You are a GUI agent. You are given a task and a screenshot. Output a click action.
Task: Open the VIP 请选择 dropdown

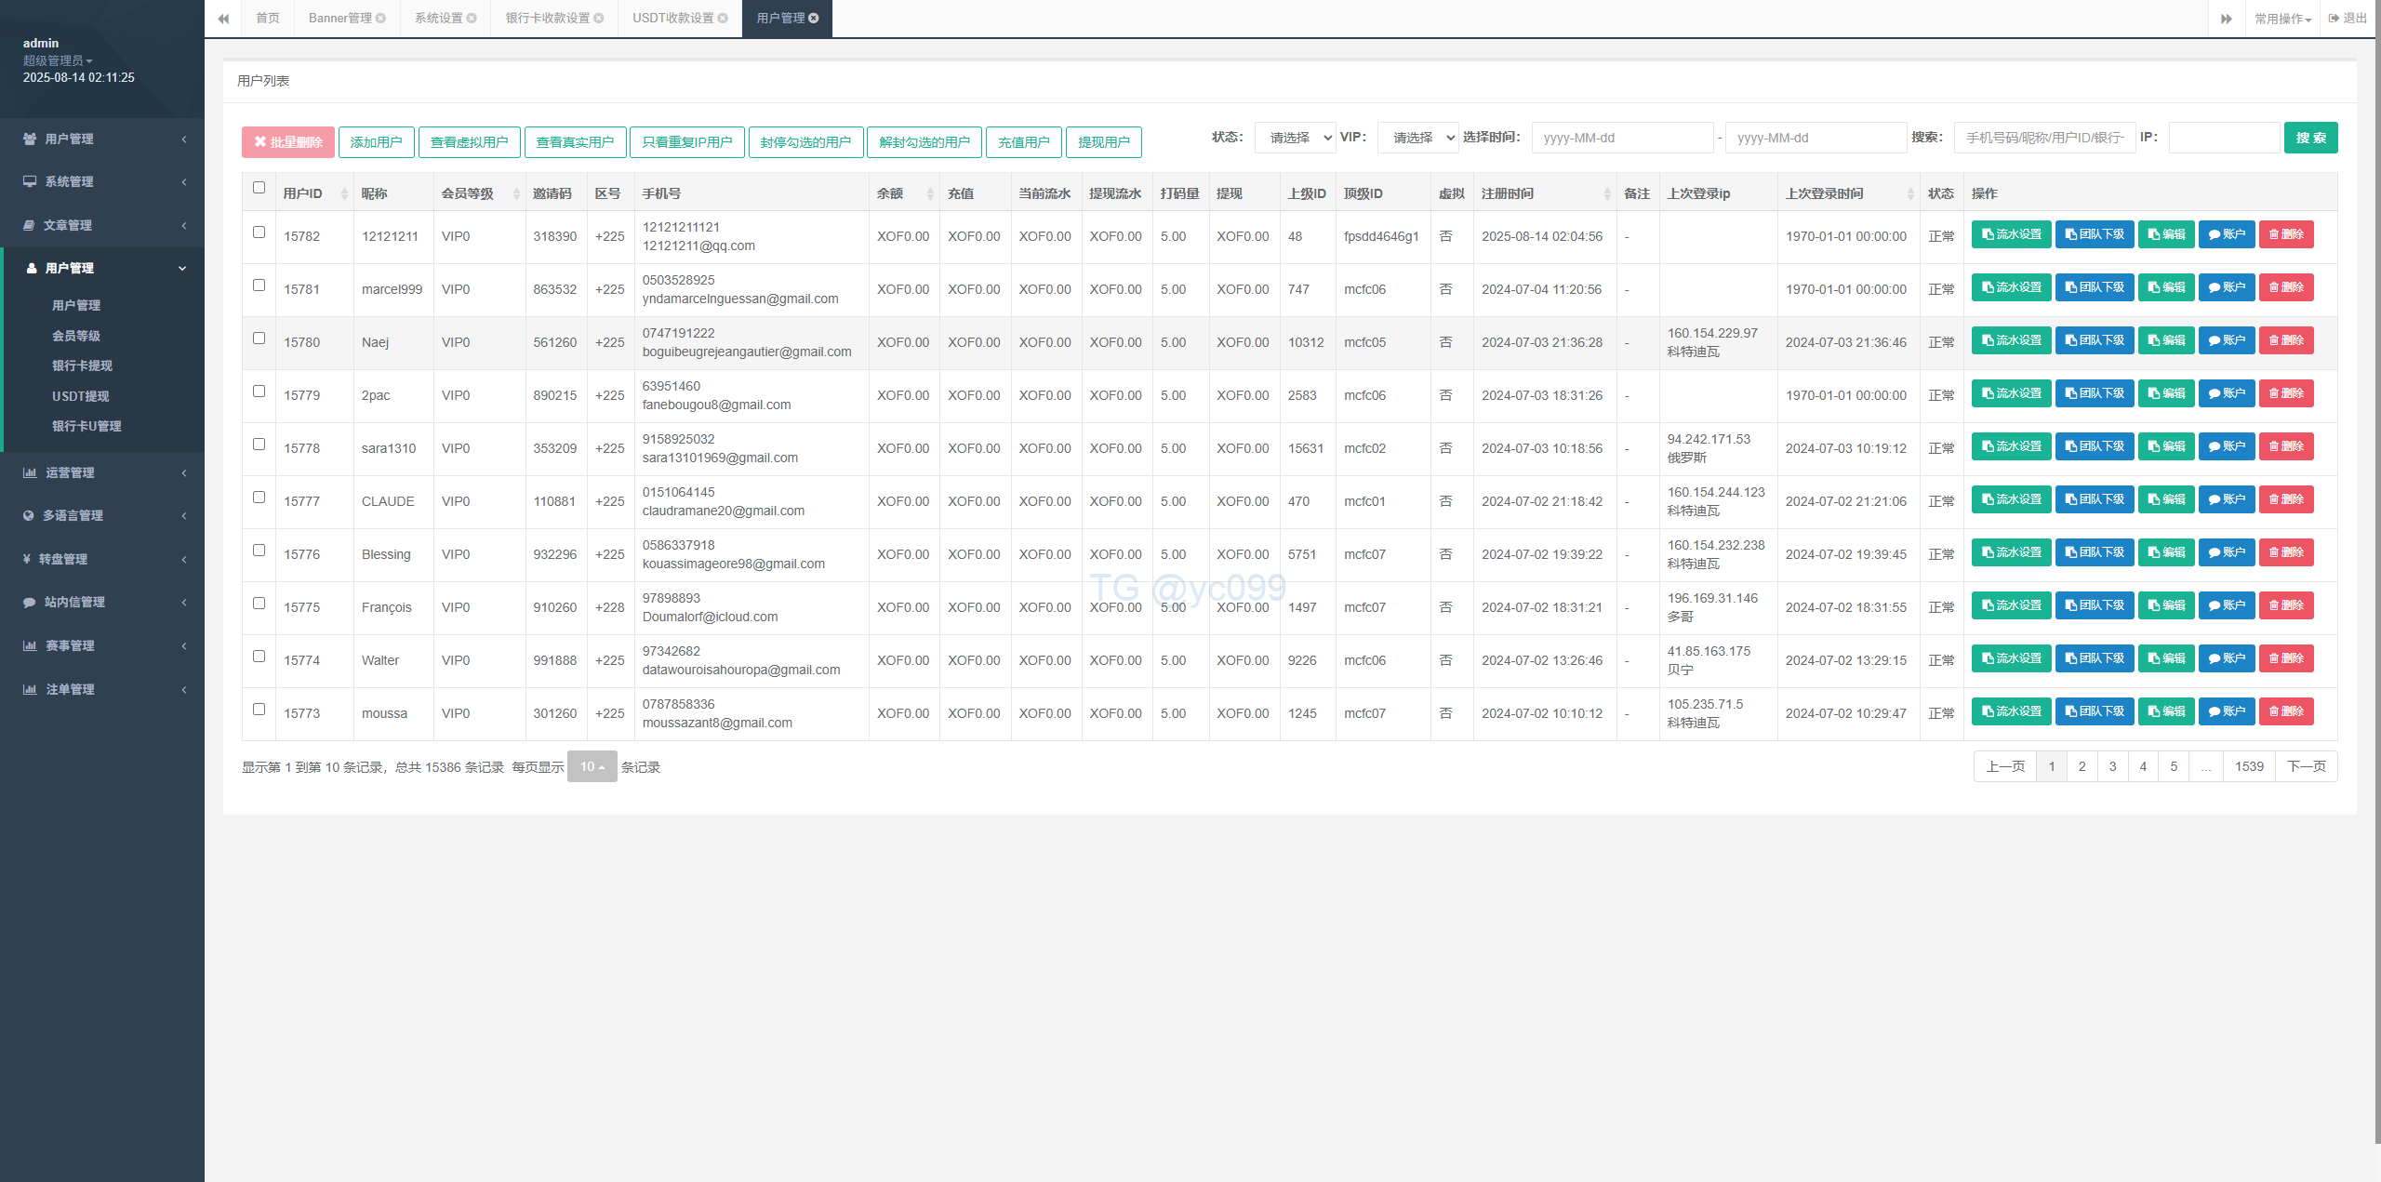coord(1417,138)
